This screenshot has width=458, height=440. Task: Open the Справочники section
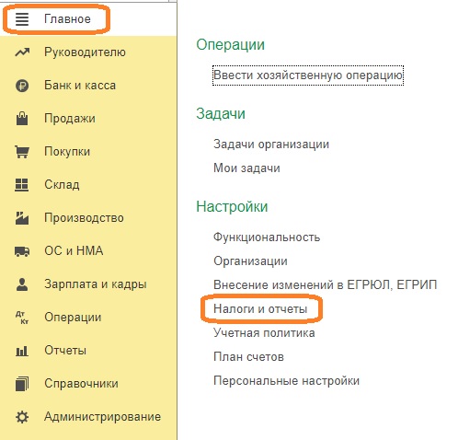click(x=81, y=384)
